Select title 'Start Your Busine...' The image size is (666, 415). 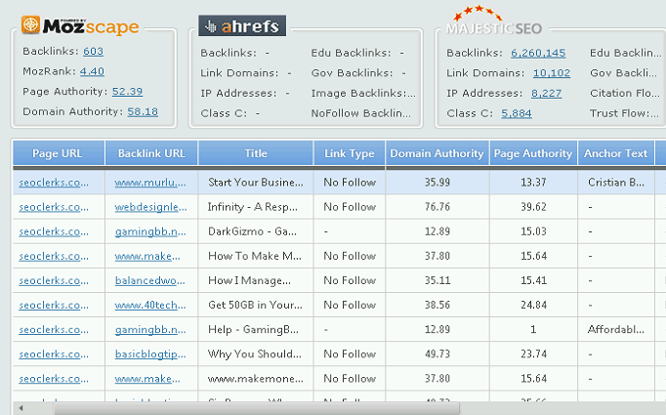point(256,183)
